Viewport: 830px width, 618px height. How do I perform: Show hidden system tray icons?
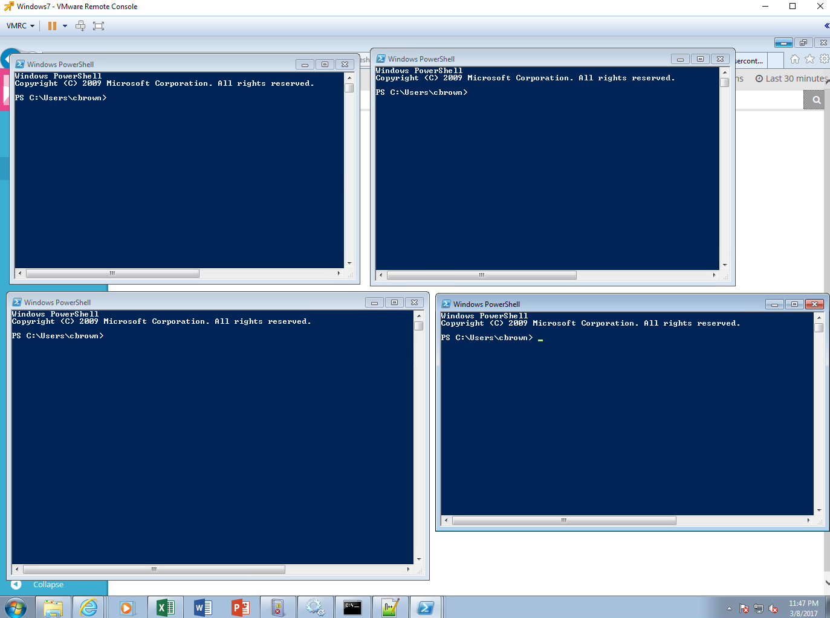click(x=729, y=608)
